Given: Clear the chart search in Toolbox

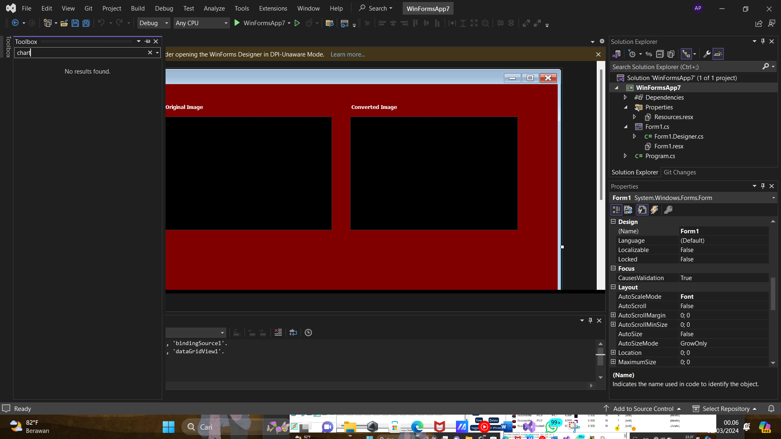Looking at the screenshot, I should [x=150, y=52].
